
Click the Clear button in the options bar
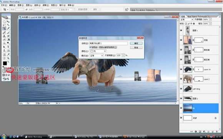(95, 9)
